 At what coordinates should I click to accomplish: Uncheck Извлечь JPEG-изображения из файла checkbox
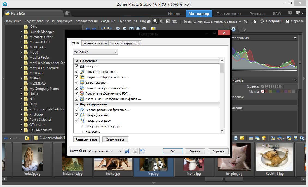[77, 99]
